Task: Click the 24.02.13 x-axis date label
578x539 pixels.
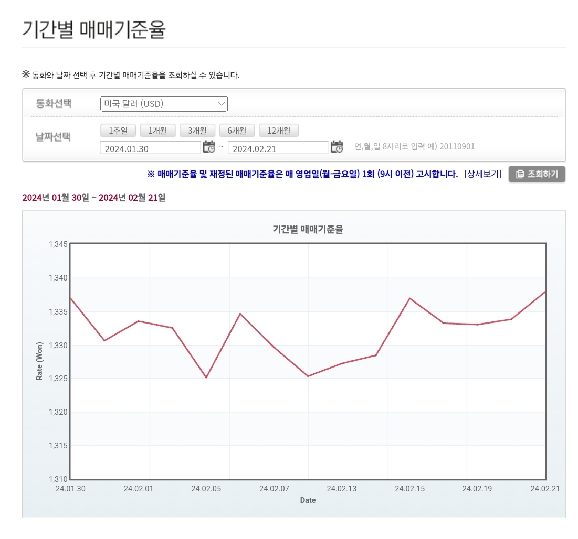Action: 342,489
